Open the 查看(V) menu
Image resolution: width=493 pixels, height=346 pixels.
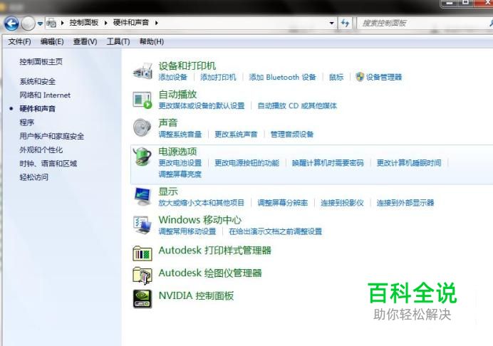pyautogui.click(x=85, y=41)
